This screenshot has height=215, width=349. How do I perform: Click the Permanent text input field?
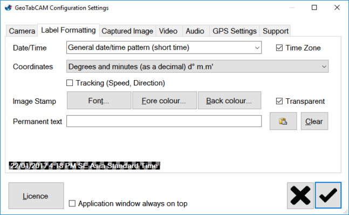(164, 121)
